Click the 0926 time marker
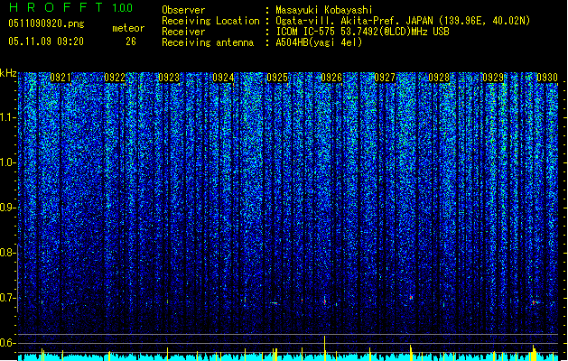Screen dimensions: 568x361 click(331, 78)
